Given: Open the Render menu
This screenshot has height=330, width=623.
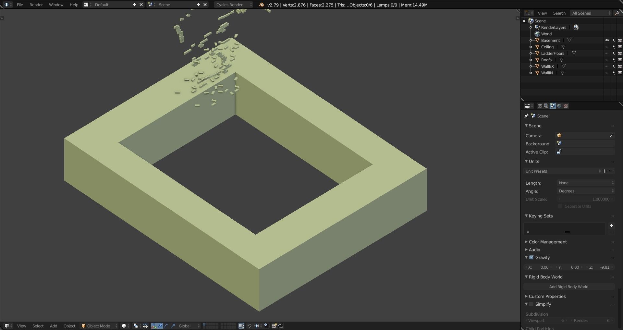Looking at the screenshot, I should tap(36, 5).
